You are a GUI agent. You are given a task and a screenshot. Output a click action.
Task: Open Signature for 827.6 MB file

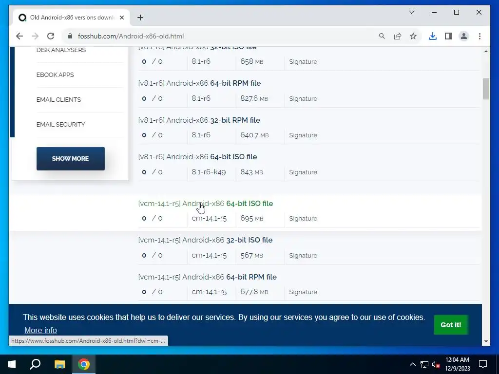tap(303, 98)
